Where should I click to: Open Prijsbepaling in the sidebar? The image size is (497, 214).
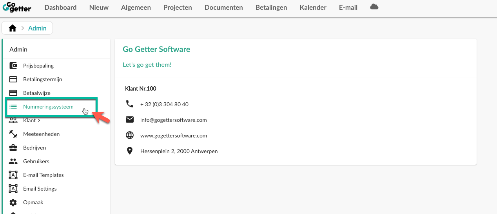38,66
